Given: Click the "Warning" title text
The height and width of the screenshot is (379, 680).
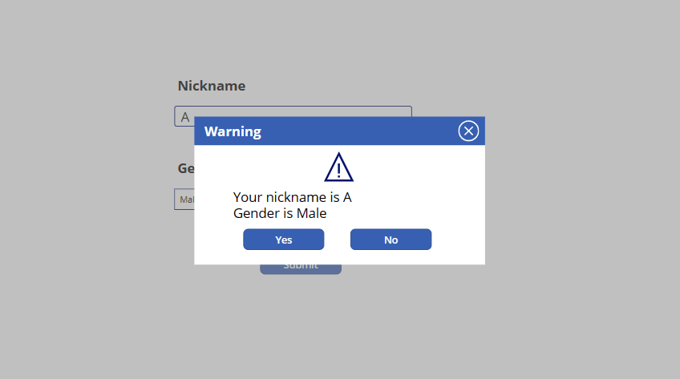Looking at the screenshot, I should [x=233, y=131].
